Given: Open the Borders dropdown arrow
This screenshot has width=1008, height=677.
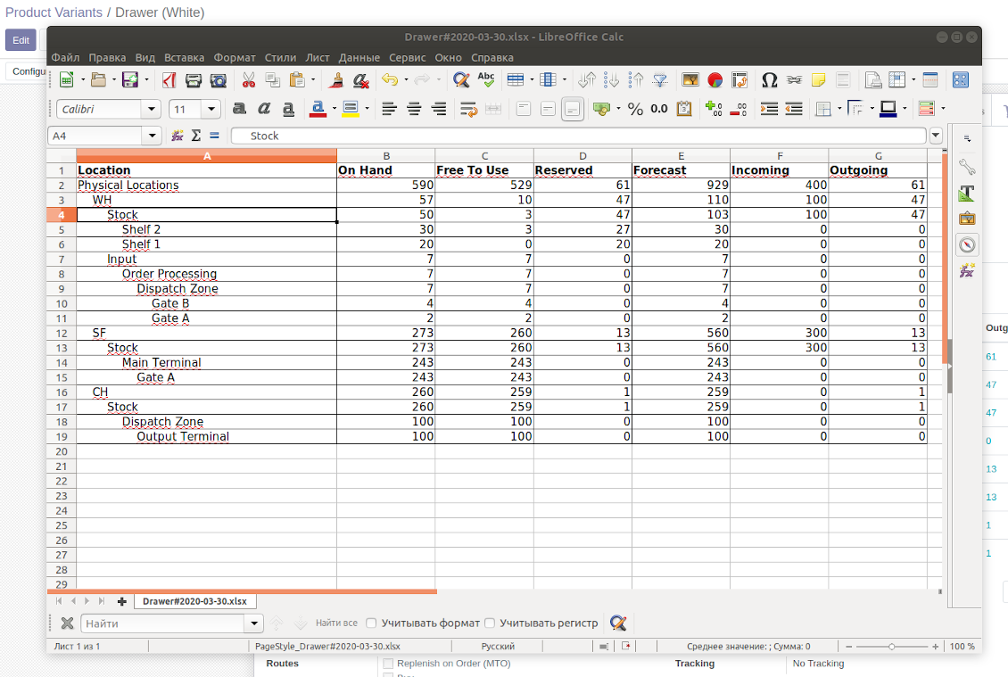Looking at the screenshot, I should click(839, 109).
